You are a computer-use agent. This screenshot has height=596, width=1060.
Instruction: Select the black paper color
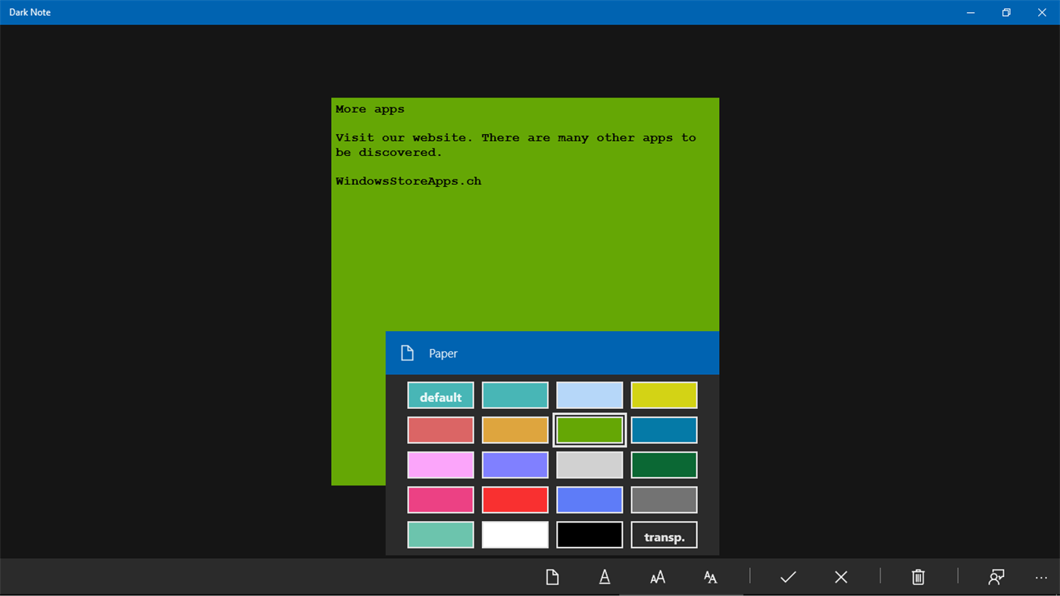[589, 535]
